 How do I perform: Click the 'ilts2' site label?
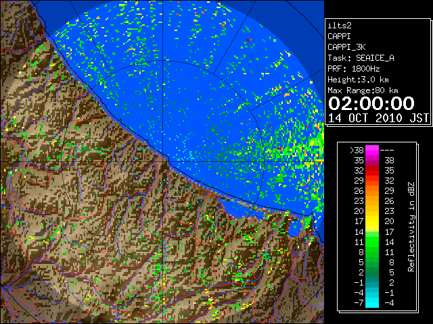pyautogui.click(x=340, y=26)
